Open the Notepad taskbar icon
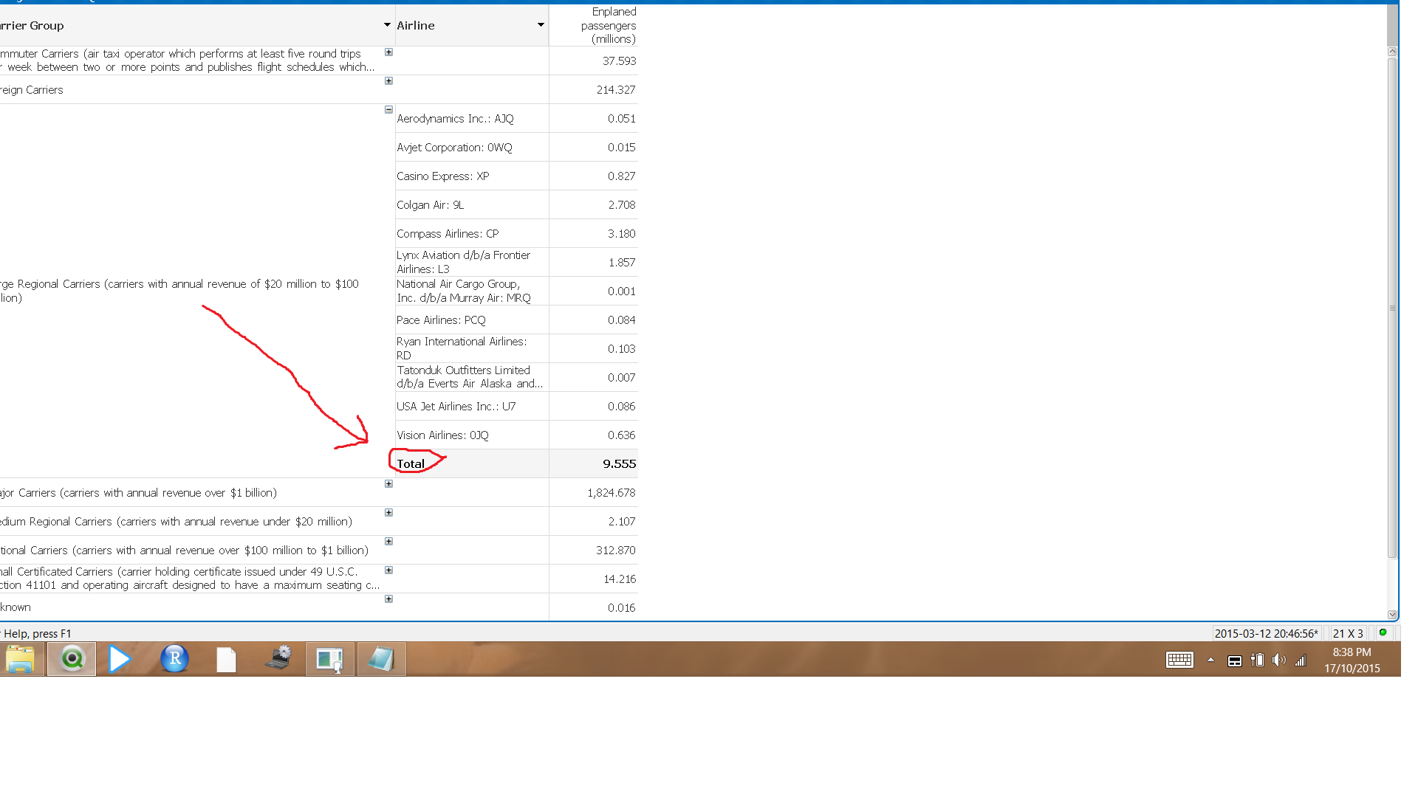This screenshot has width=1418, height=797. (381, 658)
